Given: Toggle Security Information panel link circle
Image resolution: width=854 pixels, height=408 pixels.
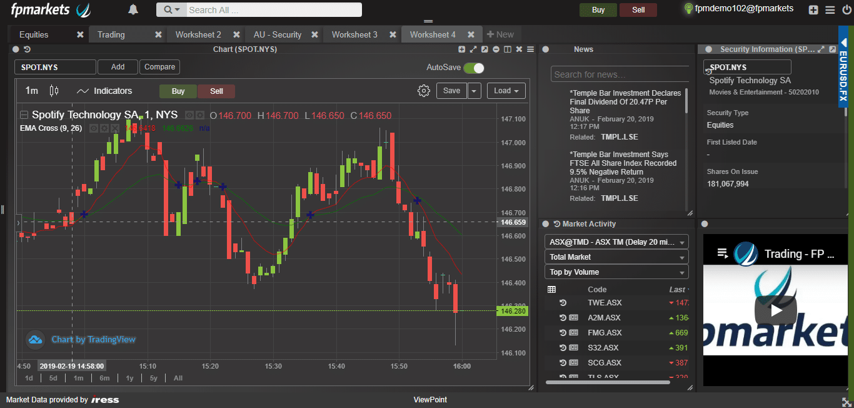Looking at the screenshot, I should pos(709,49).
